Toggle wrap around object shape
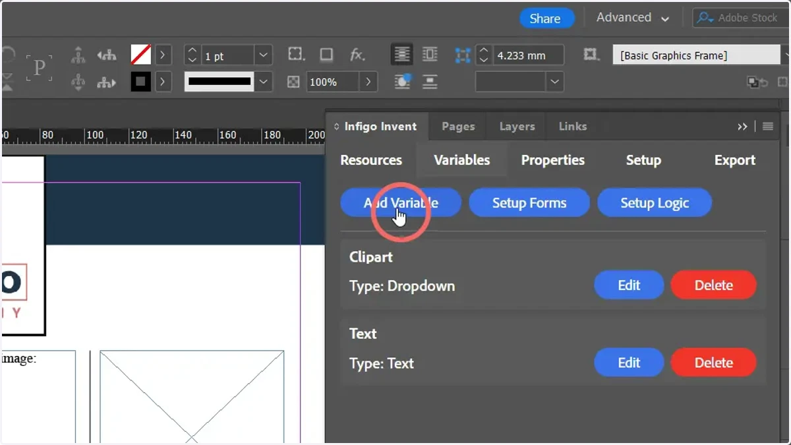Viewport: 791px width, 445px height. pos(401,82)
